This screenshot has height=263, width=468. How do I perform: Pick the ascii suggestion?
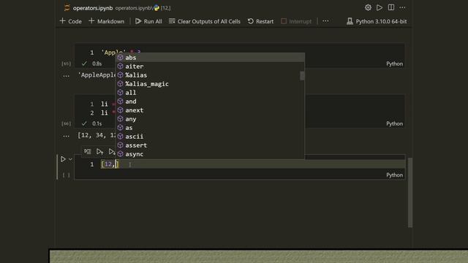(210, 137)
